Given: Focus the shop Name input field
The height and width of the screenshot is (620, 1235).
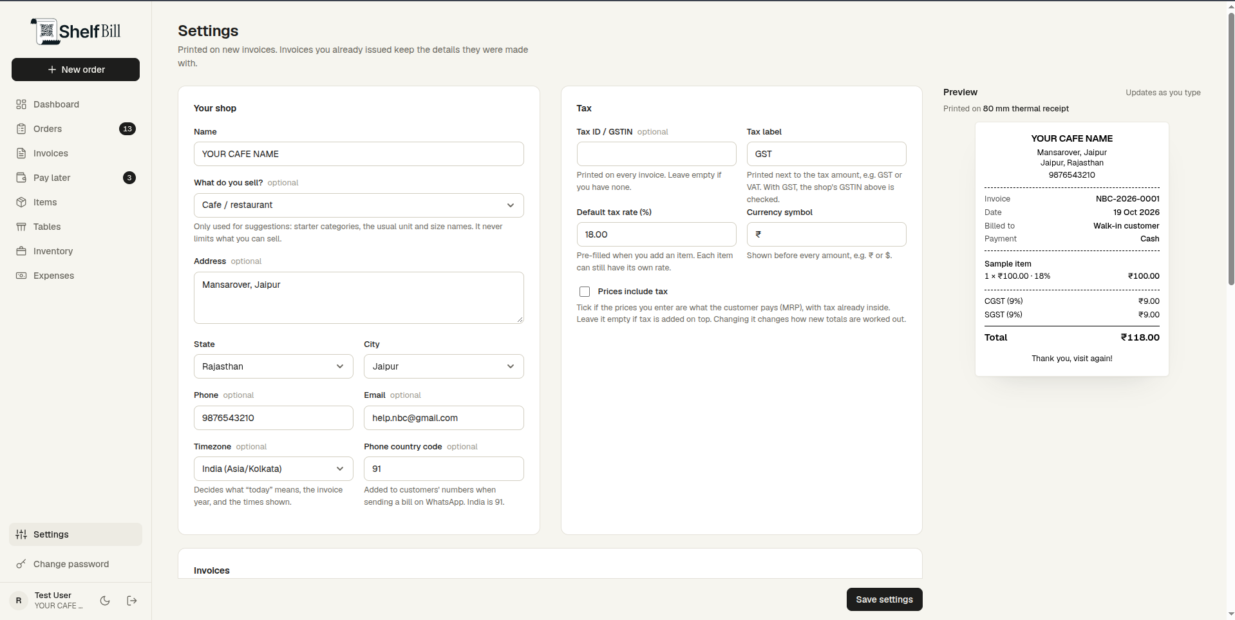Looking at the screenshot, I should pos(359,154).
